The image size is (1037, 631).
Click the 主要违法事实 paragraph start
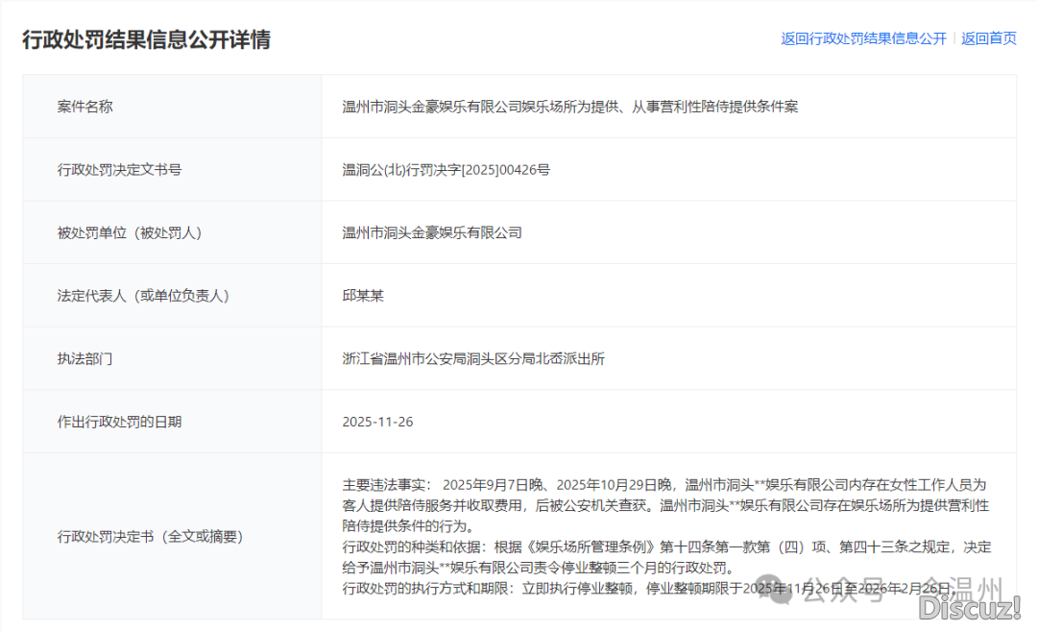click(x=388, y=484)
